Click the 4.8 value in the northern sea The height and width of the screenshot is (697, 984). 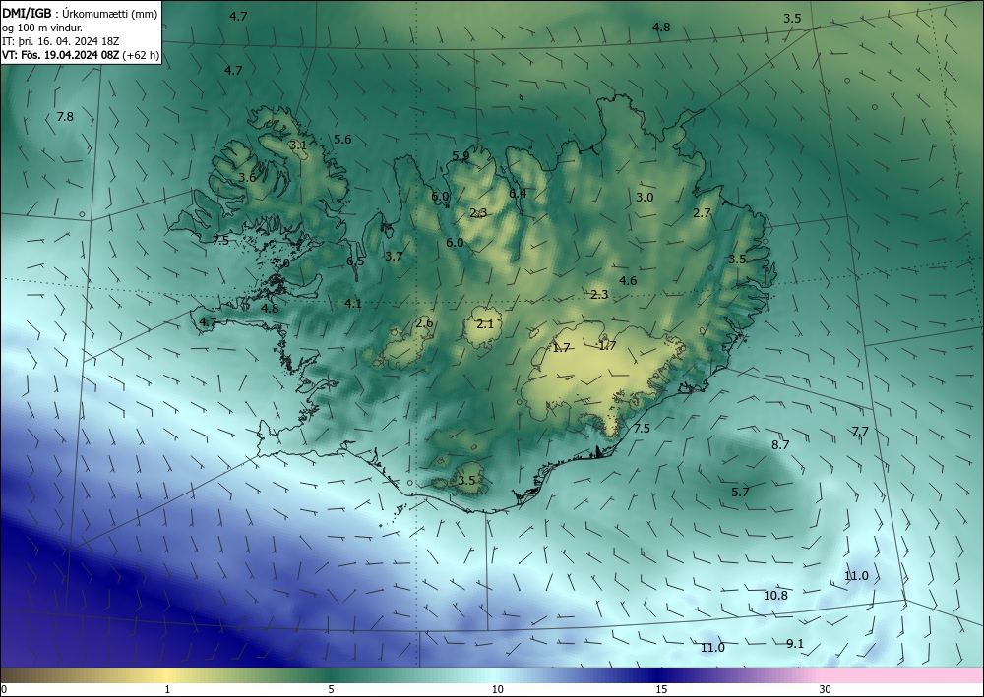coord(661,27)
